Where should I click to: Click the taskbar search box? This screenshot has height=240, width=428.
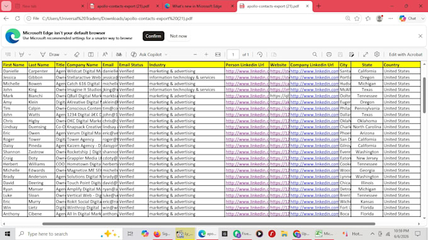coord(69,234)
